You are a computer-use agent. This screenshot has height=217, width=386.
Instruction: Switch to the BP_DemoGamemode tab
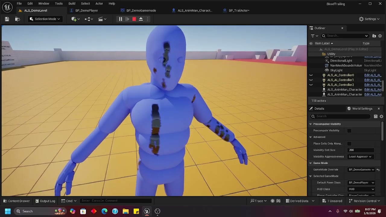(141, 11)
